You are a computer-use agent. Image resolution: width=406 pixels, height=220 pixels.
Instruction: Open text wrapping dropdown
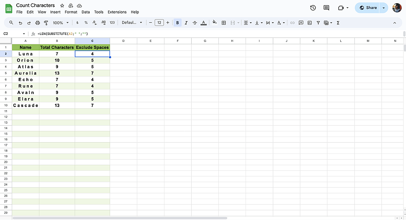(x=270, y=23)
